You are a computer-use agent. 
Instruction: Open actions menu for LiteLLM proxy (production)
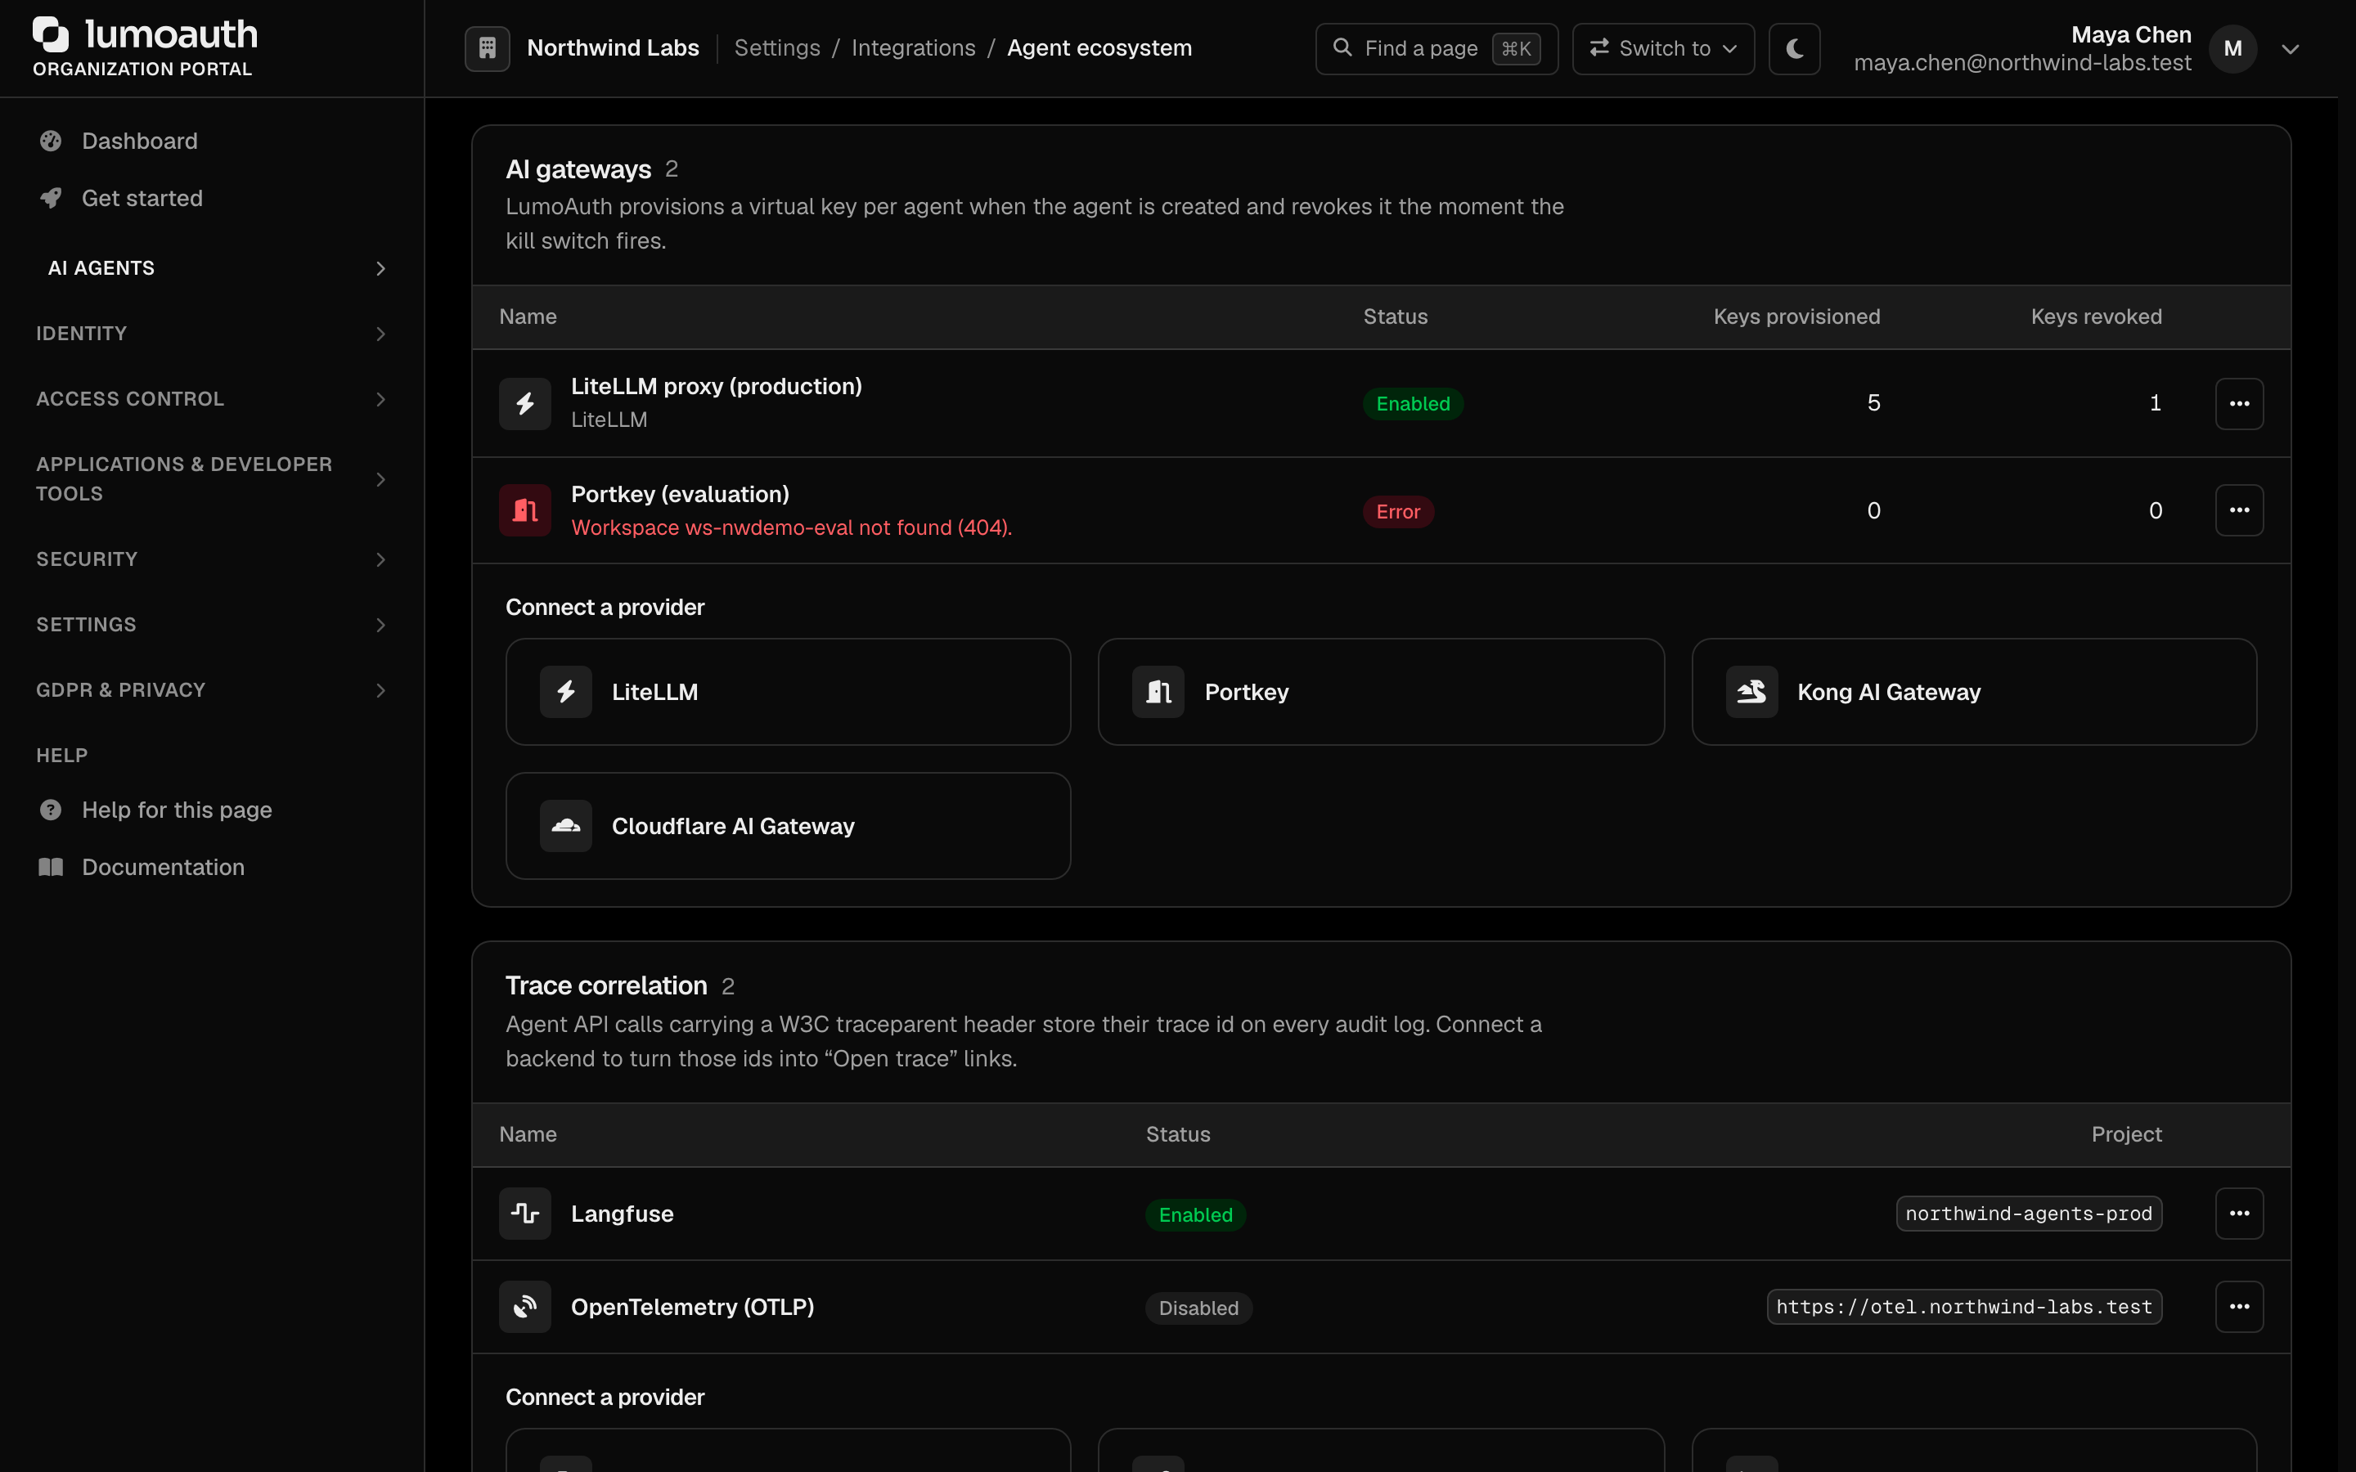click(2239, 403)
